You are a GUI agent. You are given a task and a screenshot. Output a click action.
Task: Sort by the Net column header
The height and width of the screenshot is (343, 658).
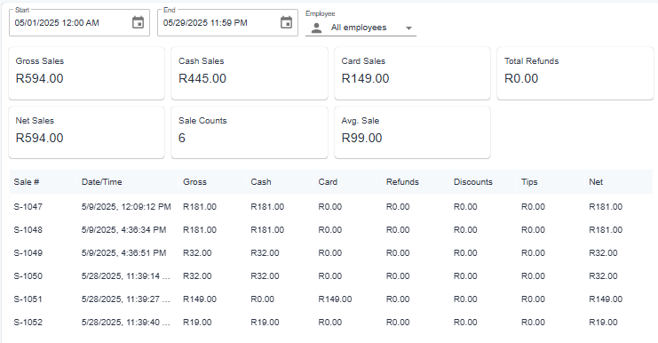(596, 182)
